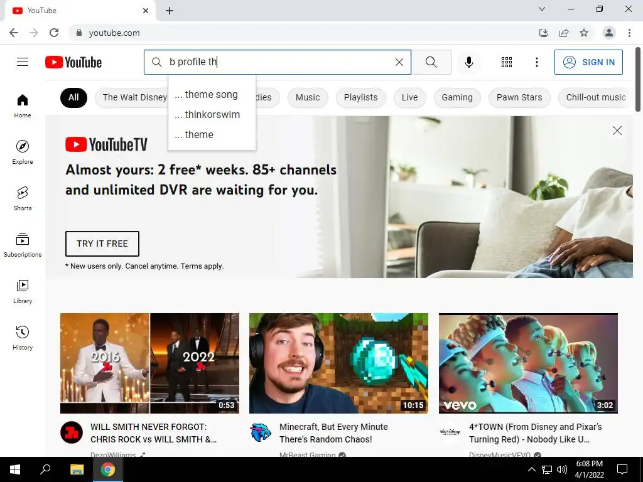Open the Will Smith video title
The width and height of the screenshot is (643, 482).
coord(154,433)
